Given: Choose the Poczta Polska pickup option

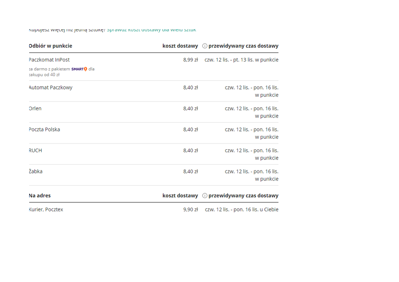Looking at the screenshot, I should click(45, 129).
